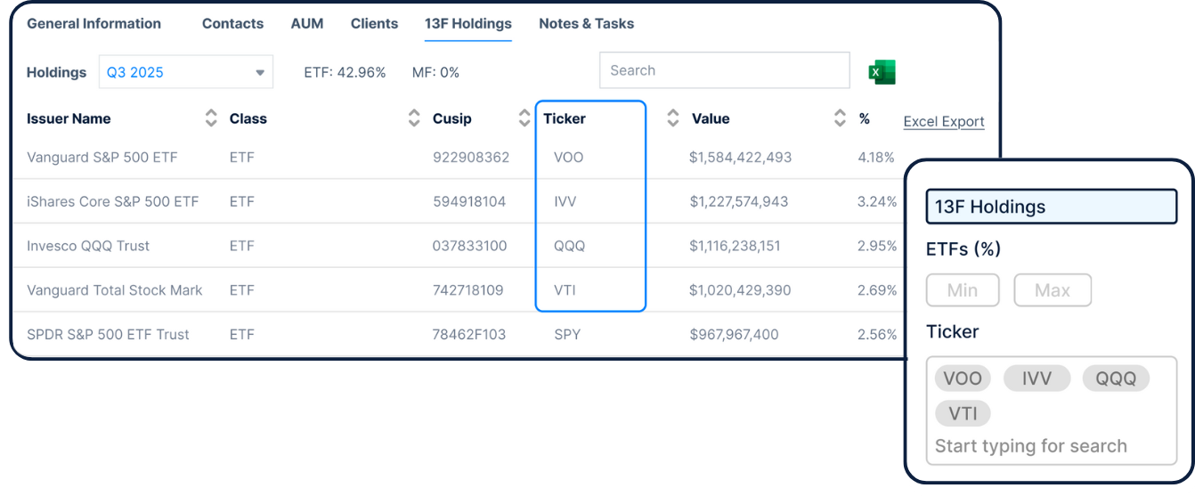Viewport: 1195px width, 496px height.
Task: Click the 'MF: 0%' summary text
Action: tap(435, 72)
